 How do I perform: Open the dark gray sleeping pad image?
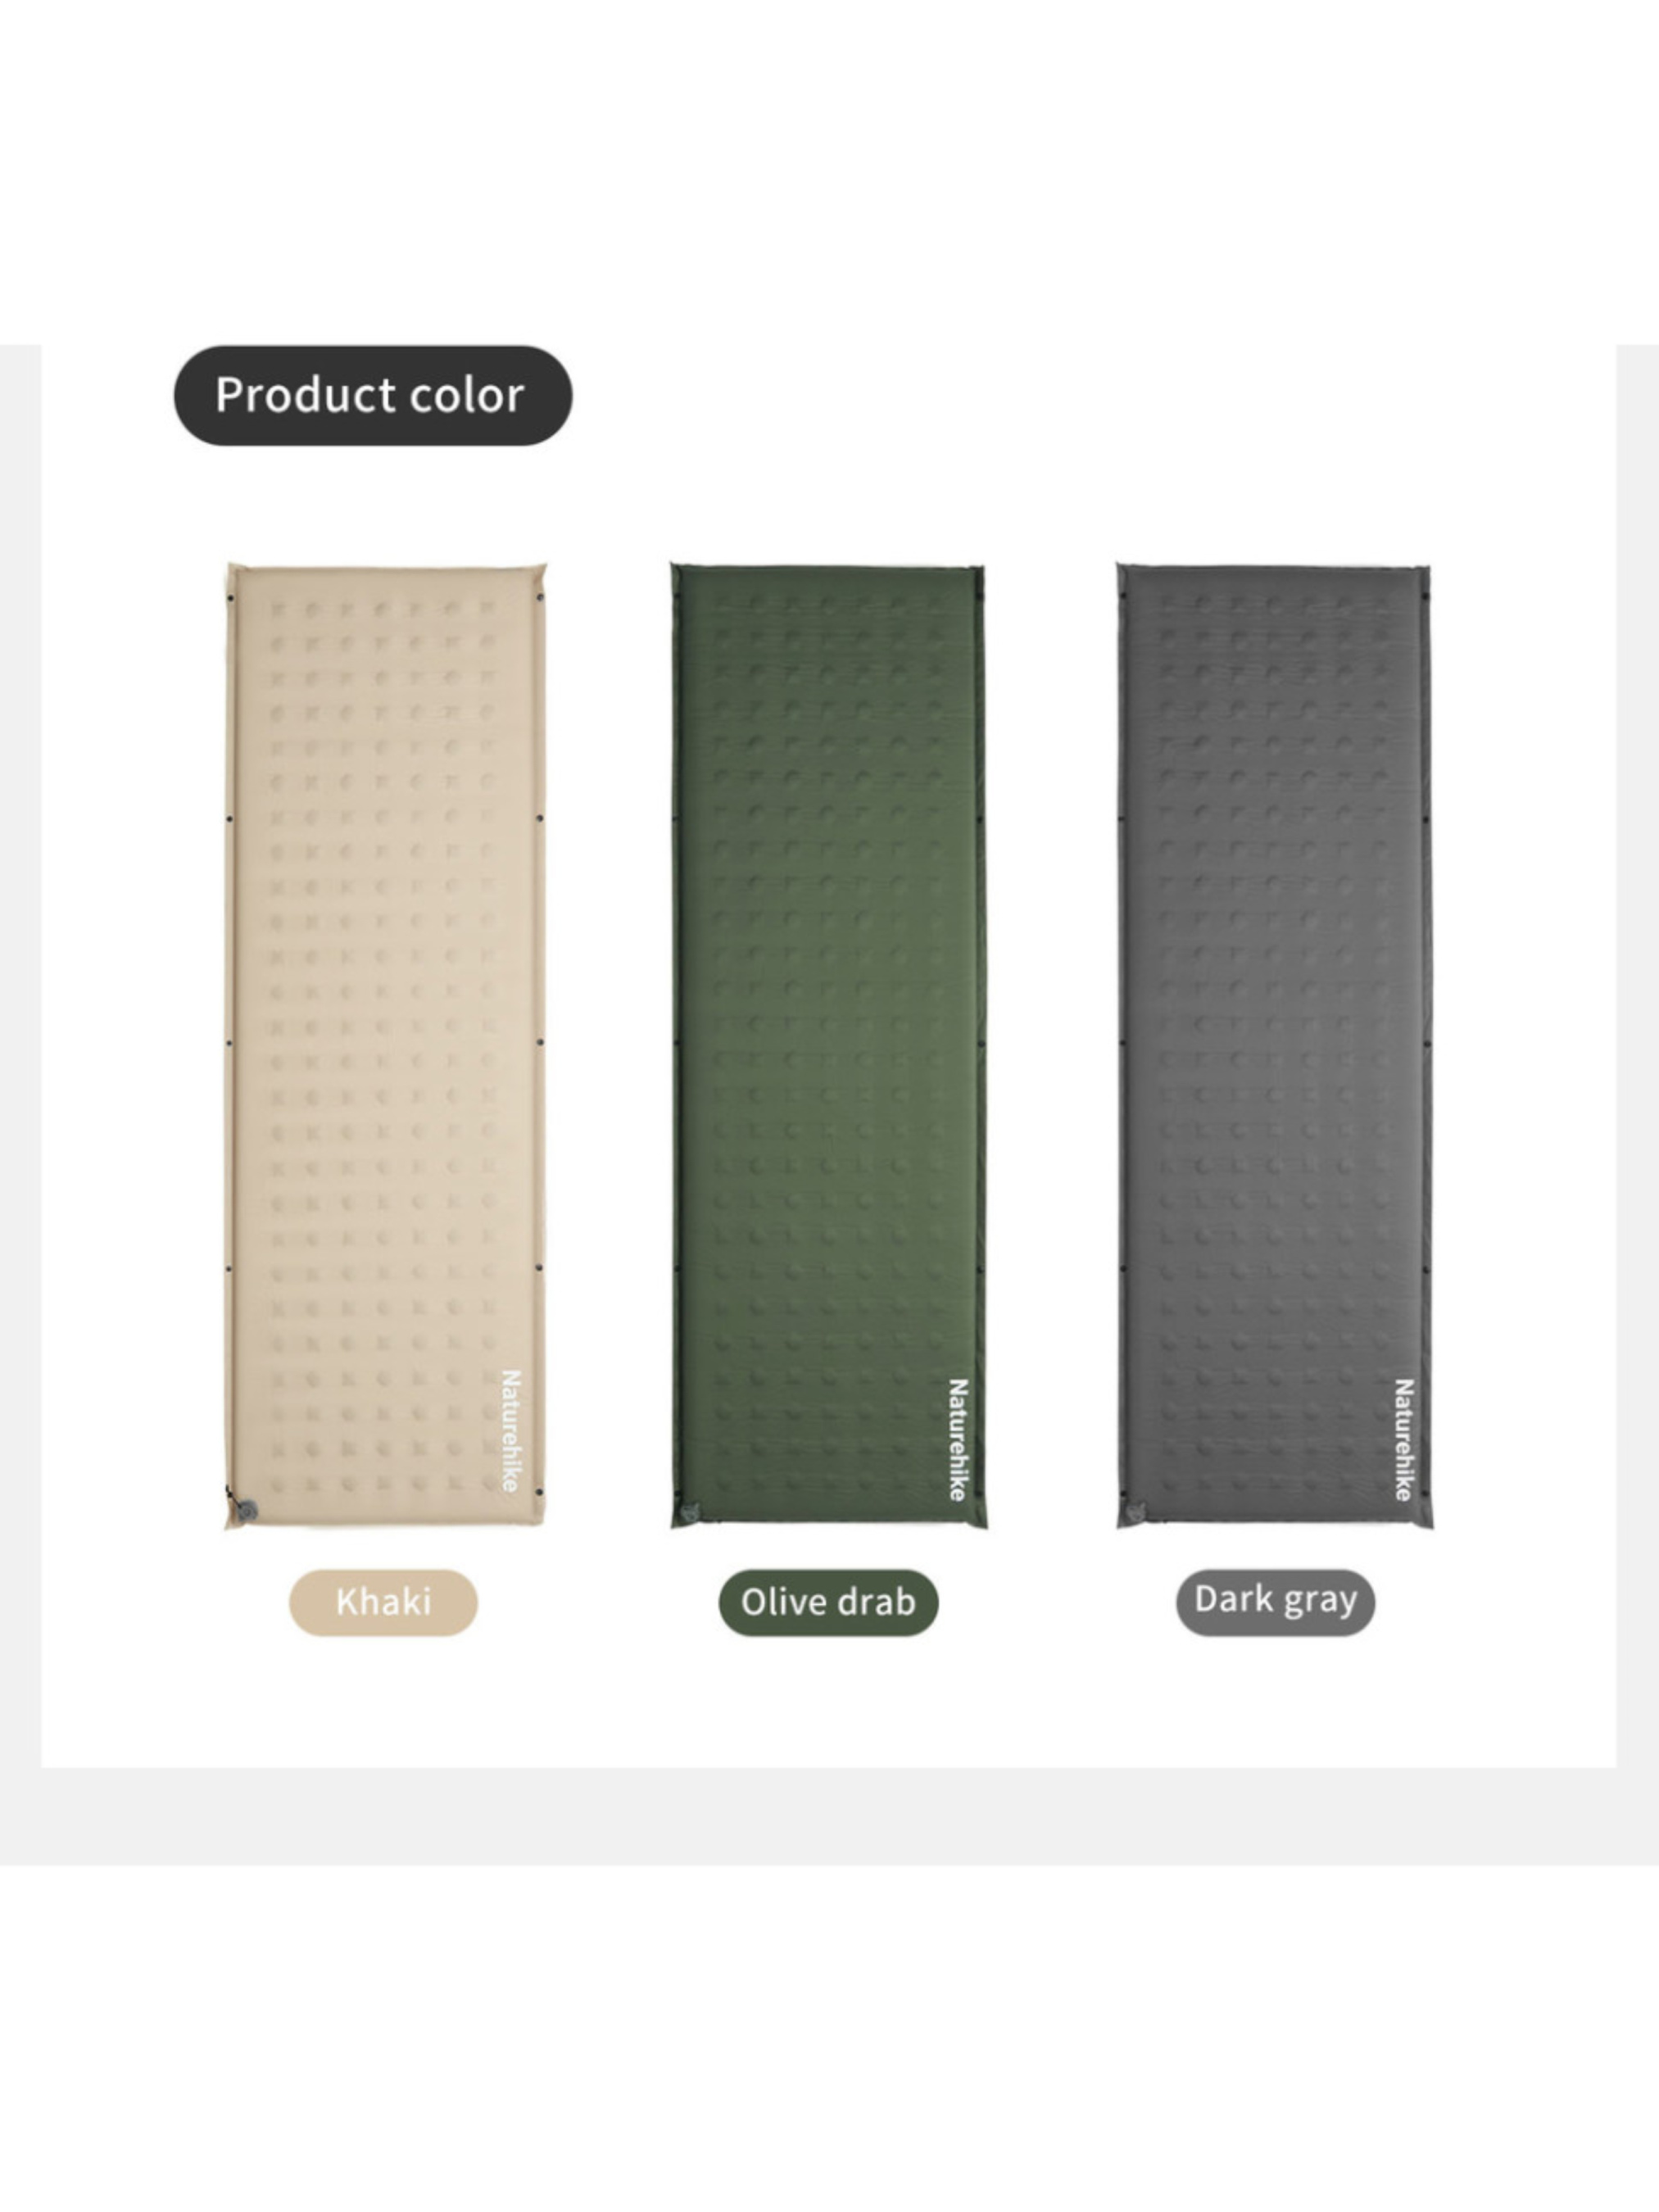[x=1274, y=1045]
